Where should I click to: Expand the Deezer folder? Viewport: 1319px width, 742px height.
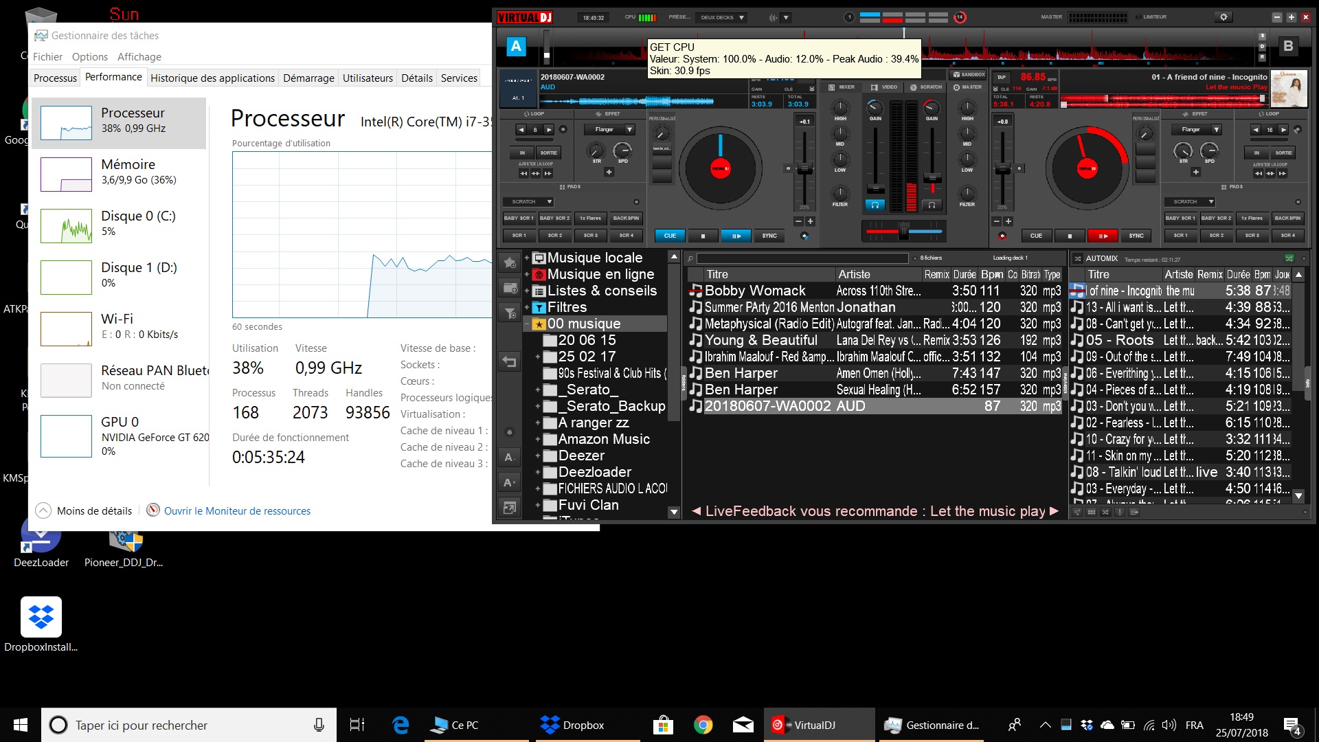[x=538, y=456]
